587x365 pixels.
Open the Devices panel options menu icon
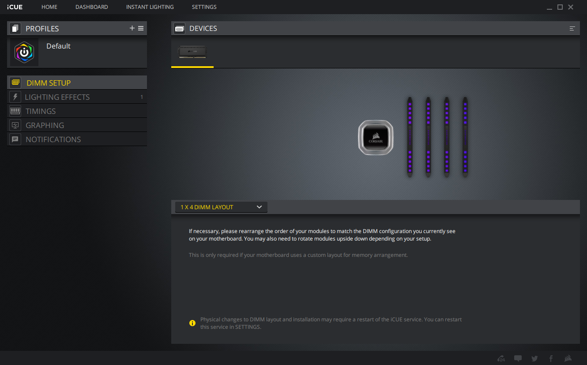point(572,28)
